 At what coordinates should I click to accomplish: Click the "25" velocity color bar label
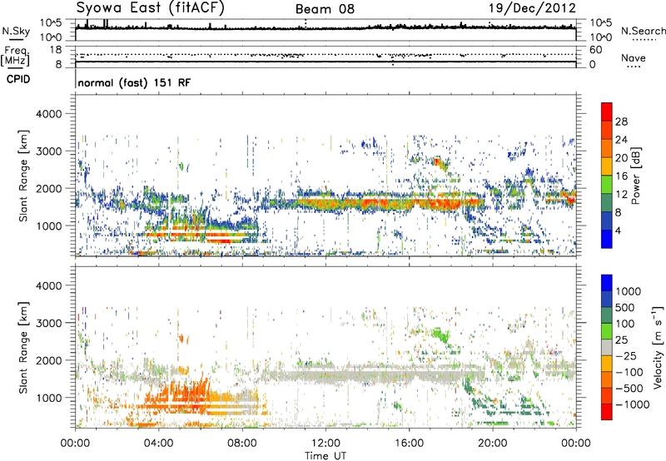pos(621,340)
